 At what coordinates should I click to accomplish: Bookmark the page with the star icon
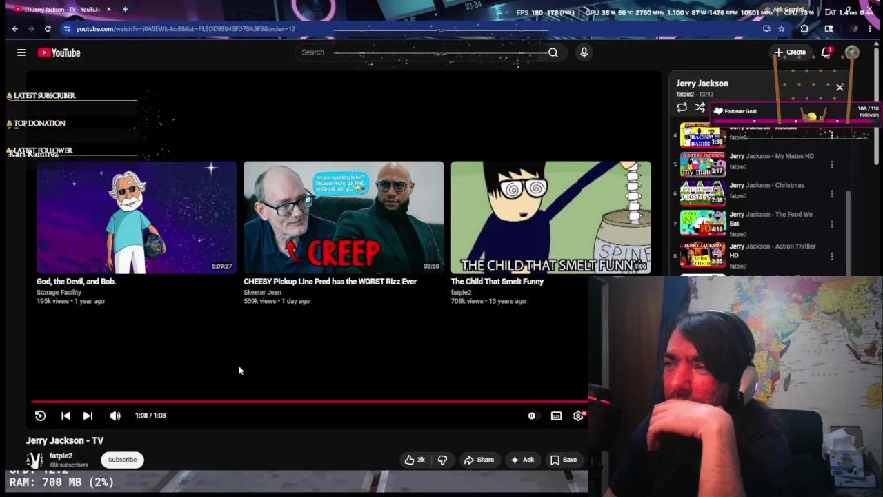click(x=781, y=29)
